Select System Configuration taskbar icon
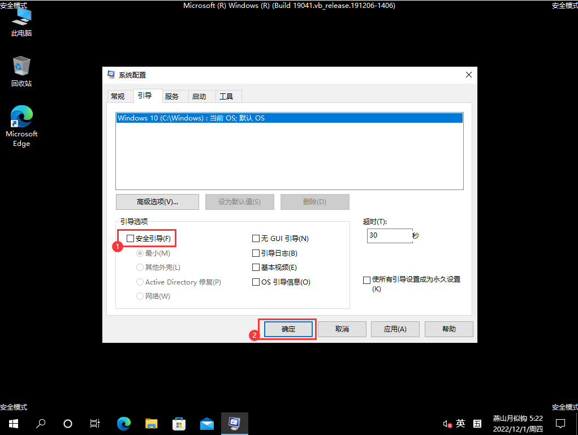Screen dimensions: 578x435 pyautogui.click(x=235, y=424)
